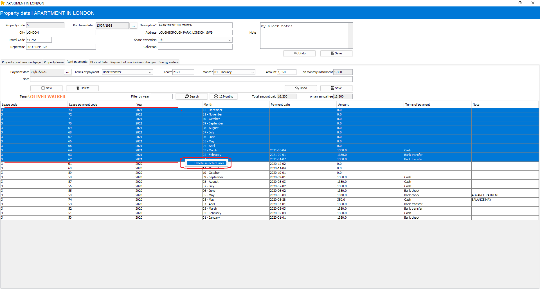540x289 pixels.
Task: Generate 12 Months payments
Action: point(224,96)
